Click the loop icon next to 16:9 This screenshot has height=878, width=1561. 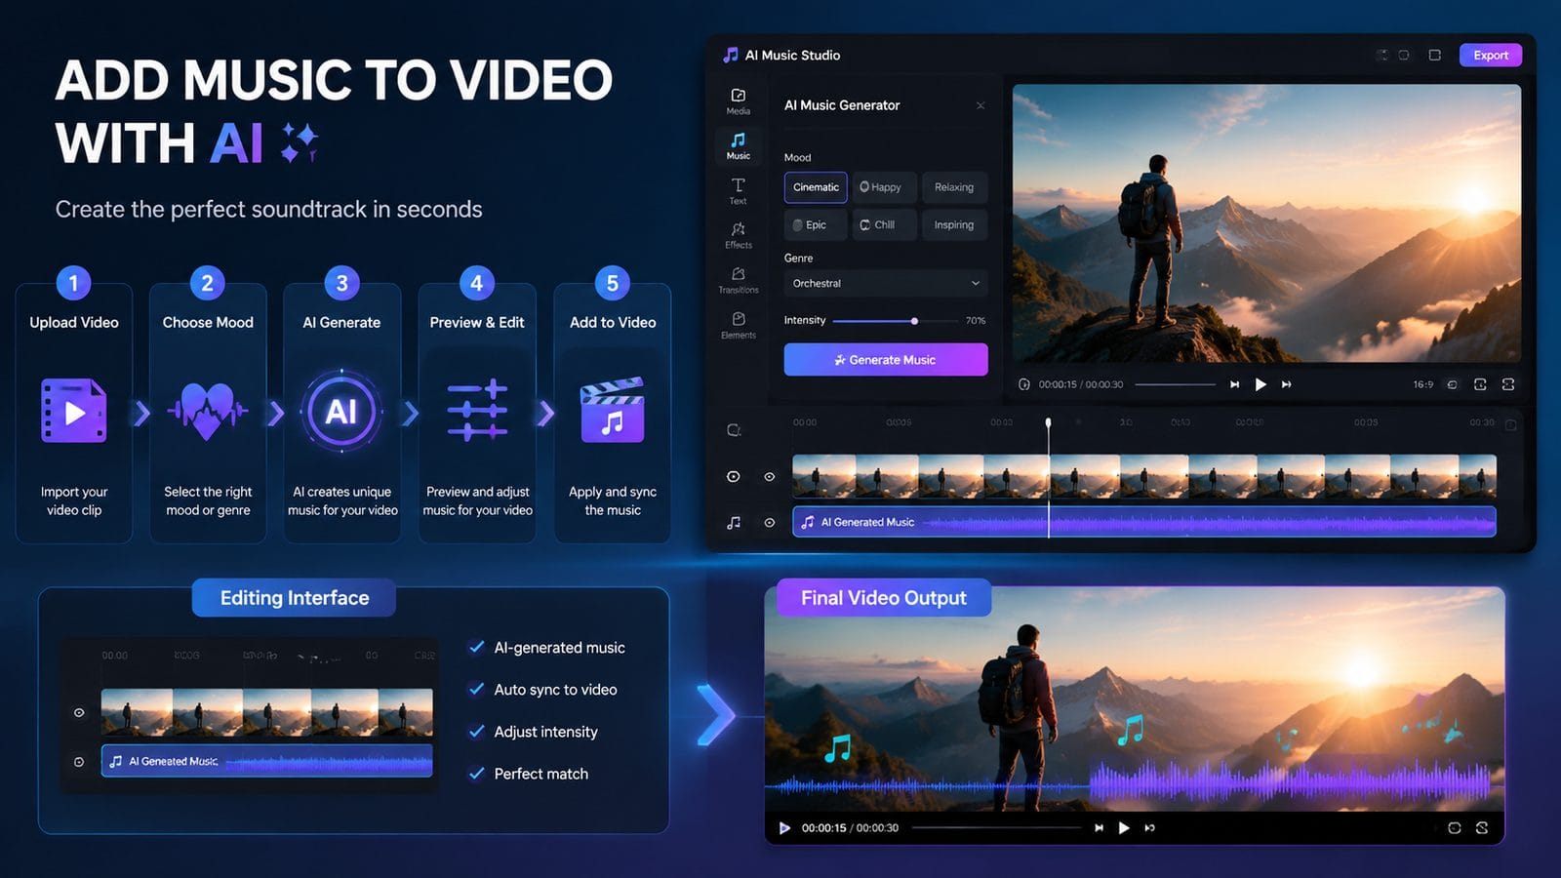(x=1452, y=384)
